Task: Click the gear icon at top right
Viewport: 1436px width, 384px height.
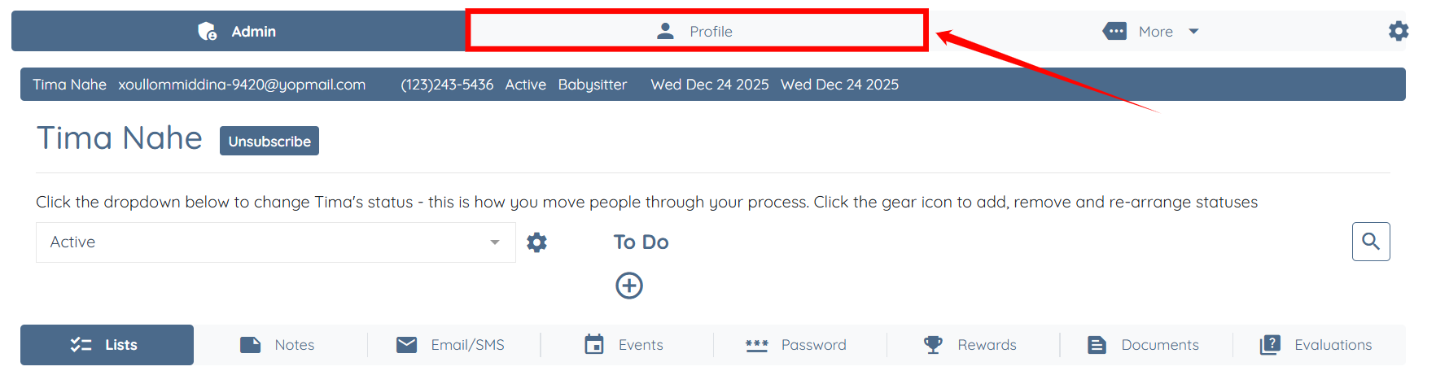Action: (x=1398, y=31)
